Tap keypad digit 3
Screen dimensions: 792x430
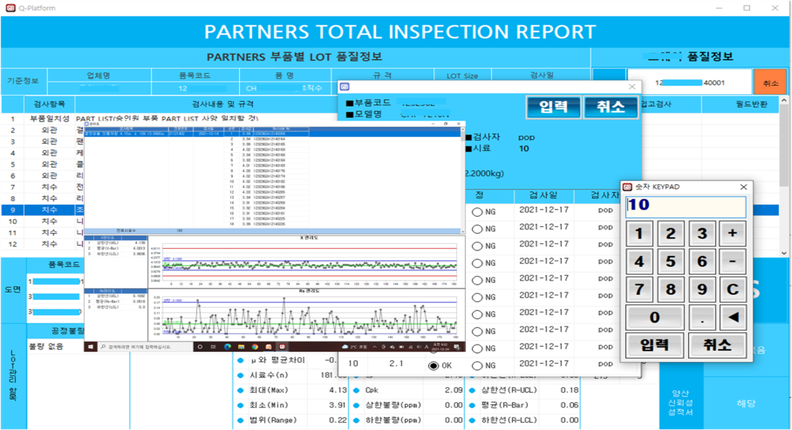(701, 233)
